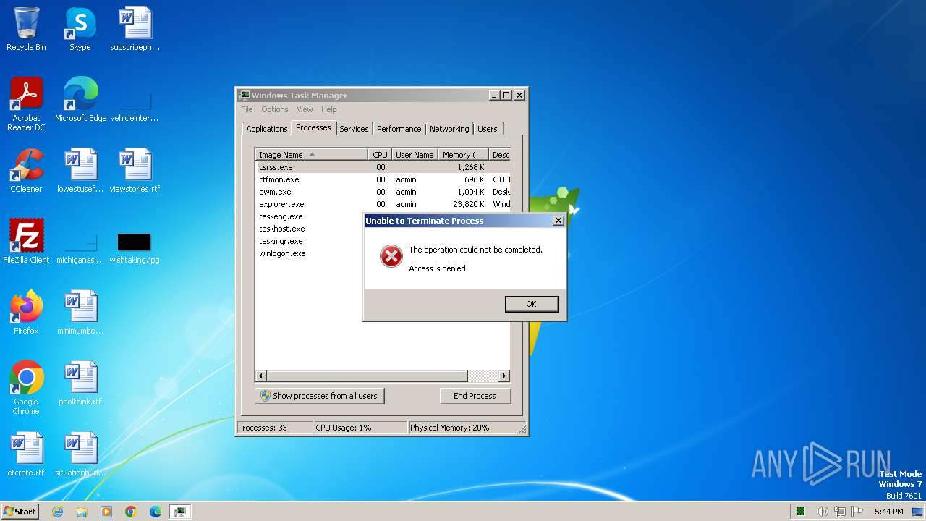Open the subscribeph... Word document icon

tap(135, 30)
